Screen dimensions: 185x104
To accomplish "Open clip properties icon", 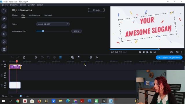I will (x=60, y=57).
